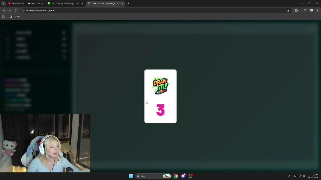Open the recording app icon on taskbar

[190, 176]
